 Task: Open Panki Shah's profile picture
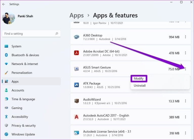coord(8,18)
